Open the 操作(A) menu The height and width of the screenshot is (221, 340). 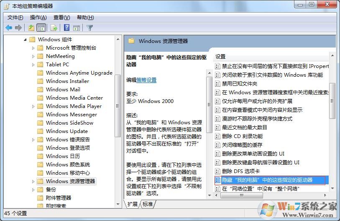[38, 18]
